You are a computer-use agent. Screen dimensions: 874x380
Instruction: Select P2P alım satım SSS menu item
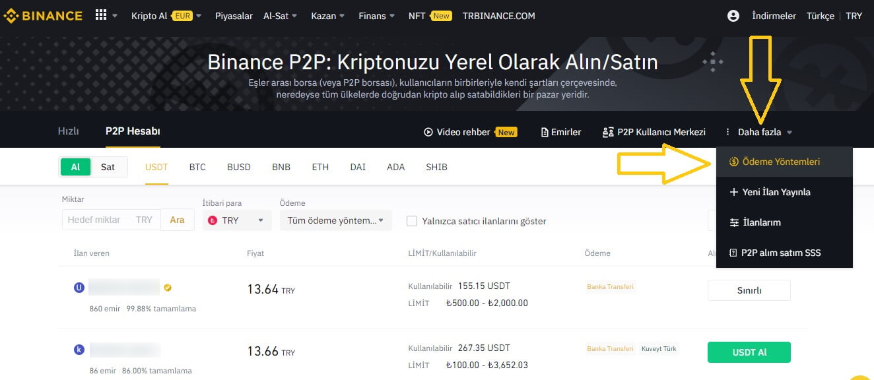coord(784,253)
